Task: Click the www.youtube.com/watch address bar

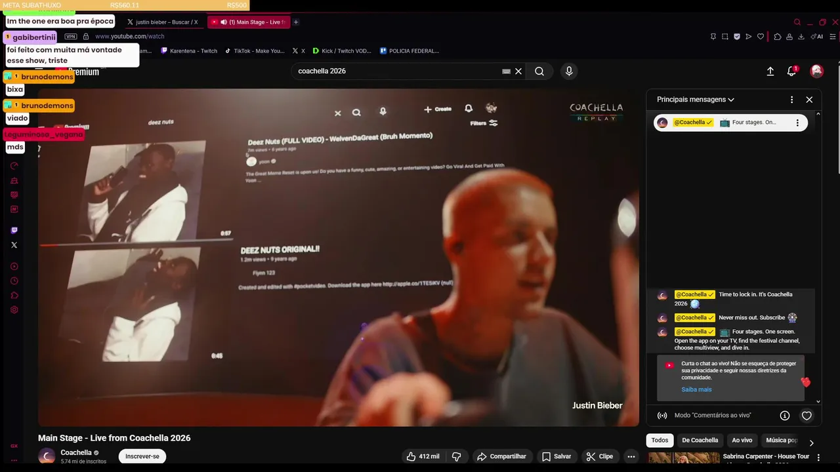Action: click(129, 37)
